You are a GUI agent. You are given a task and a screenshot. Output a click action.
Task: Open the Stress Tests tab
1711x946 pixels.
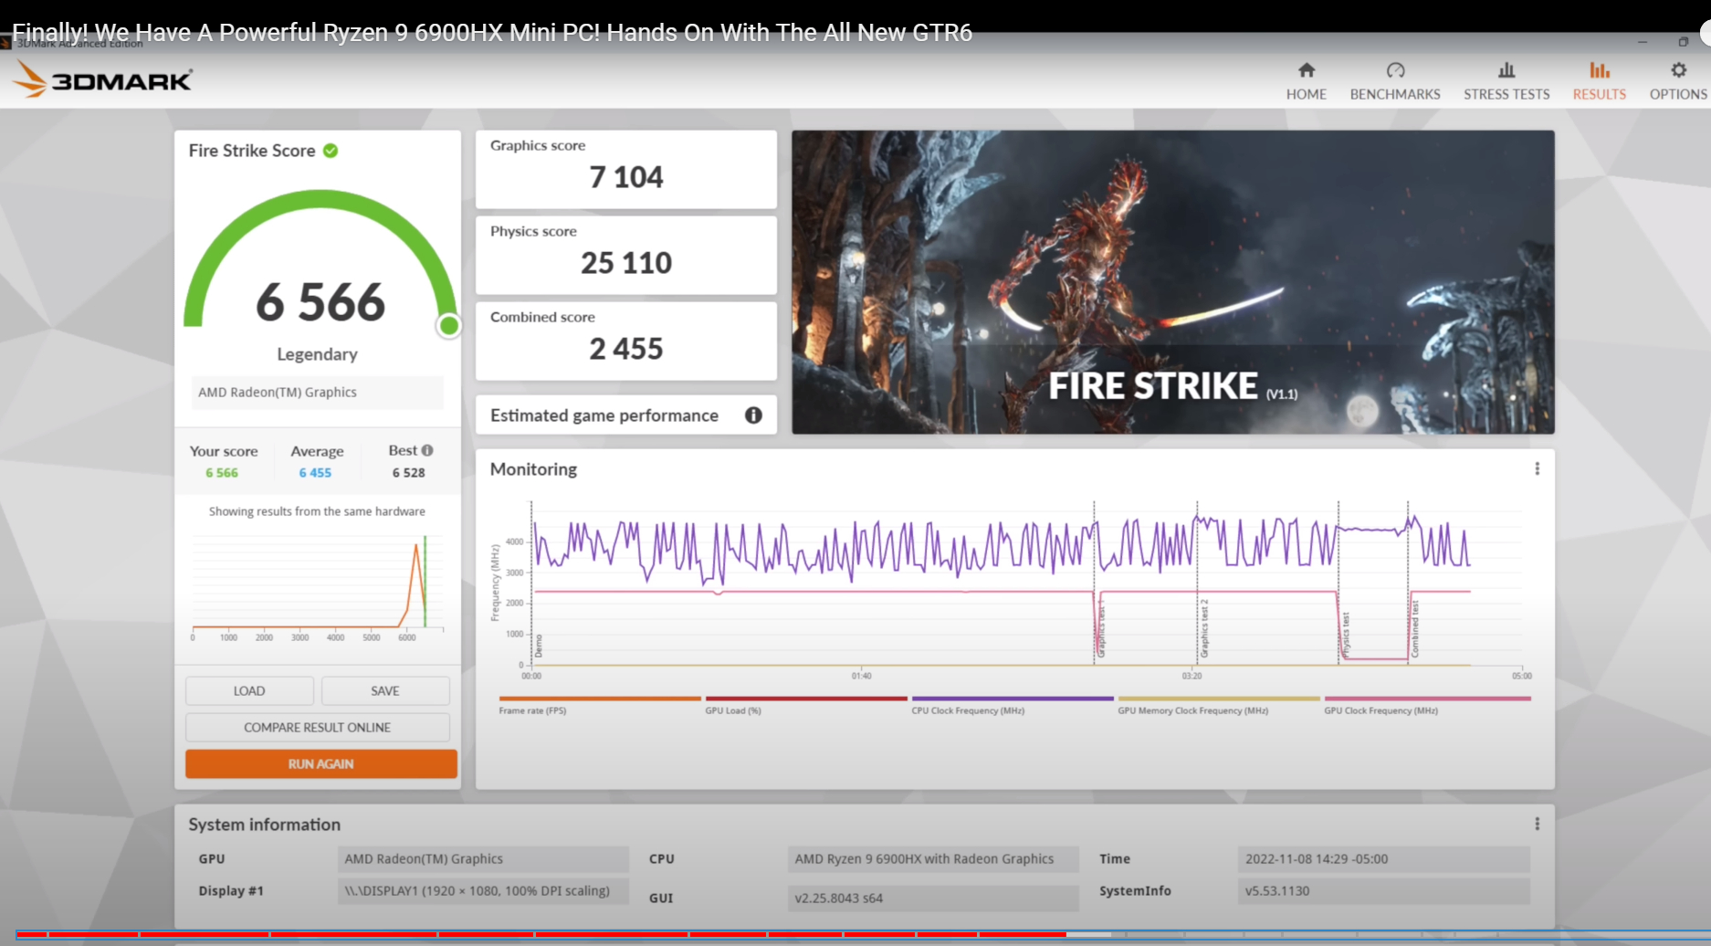click(x=1506, y=81)
